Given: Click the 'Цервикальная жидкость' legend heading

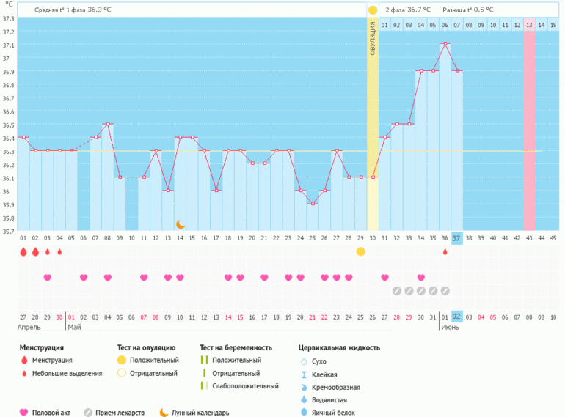Looking at the screenshot, I should (339, 347).
